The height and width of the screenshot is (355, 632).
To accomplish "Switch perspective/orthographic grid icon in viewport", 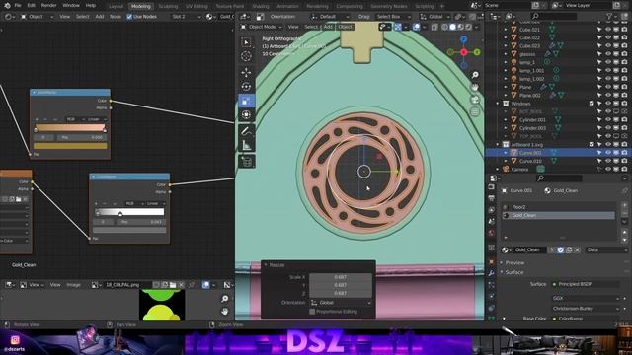I will (475, 111).
